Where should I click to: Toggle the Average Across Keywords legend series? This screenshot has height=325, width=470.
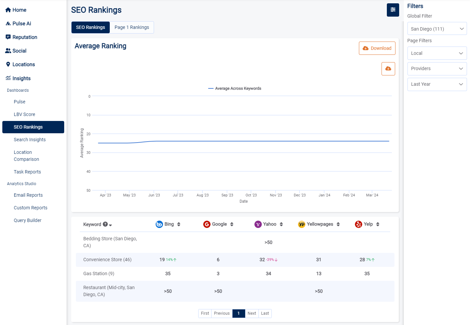[235, 88]
